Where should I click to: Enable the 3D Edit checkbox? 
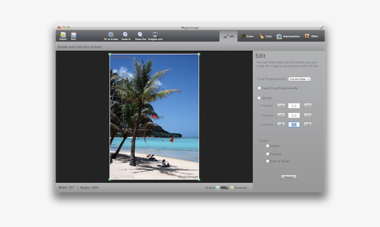[x=260, y=98]
